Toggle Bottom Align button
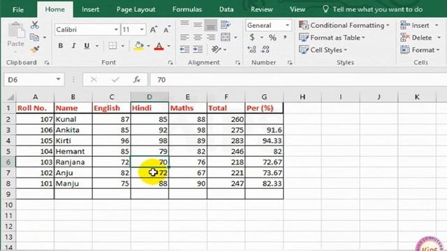This screenshot has width=447, height=251. tap(211, 25)
